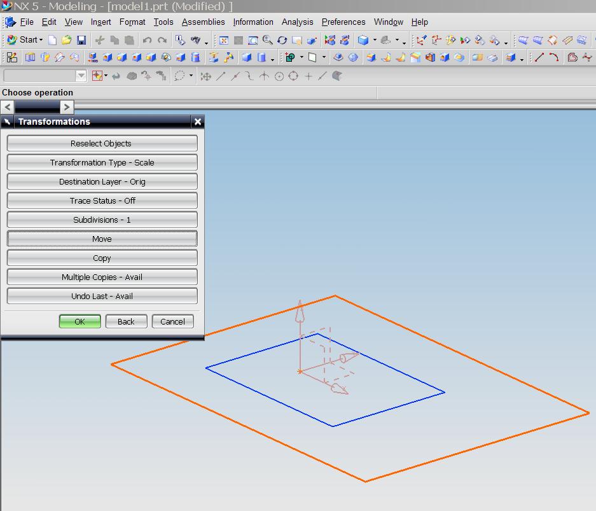This screenshot has height=511, width=596.
Task: Expand the sheet icon dropdown arrow
Action: pos(324,57)
